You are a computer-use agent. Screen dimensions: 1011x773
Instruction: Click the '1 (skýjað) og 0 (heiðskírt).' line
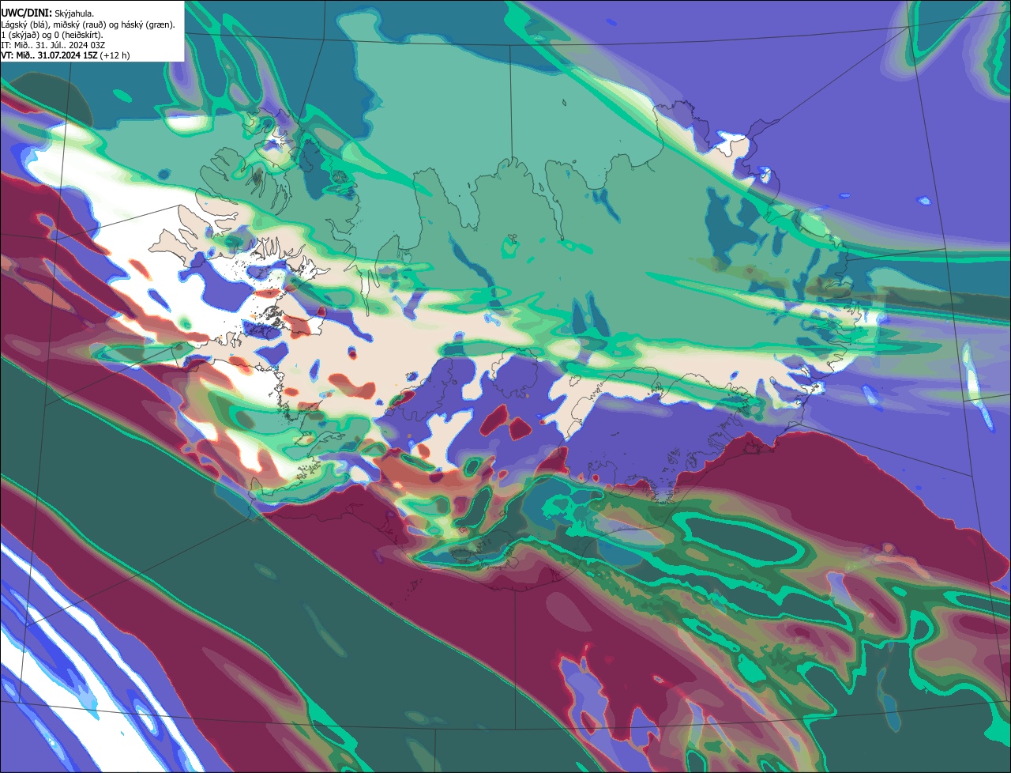coord(52,35)
